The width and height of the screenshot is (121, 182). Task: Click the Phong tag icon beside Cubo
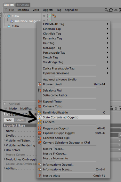[x=54, y=16]
